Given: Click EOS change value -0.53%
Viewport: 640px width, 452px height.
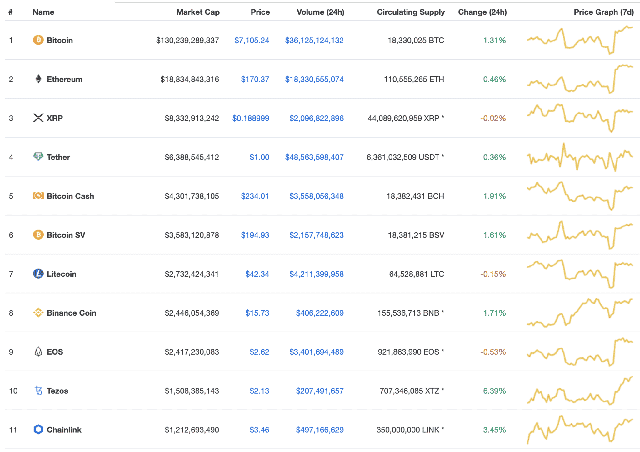Looking at the screenshot, I should (x=493, y=352).
